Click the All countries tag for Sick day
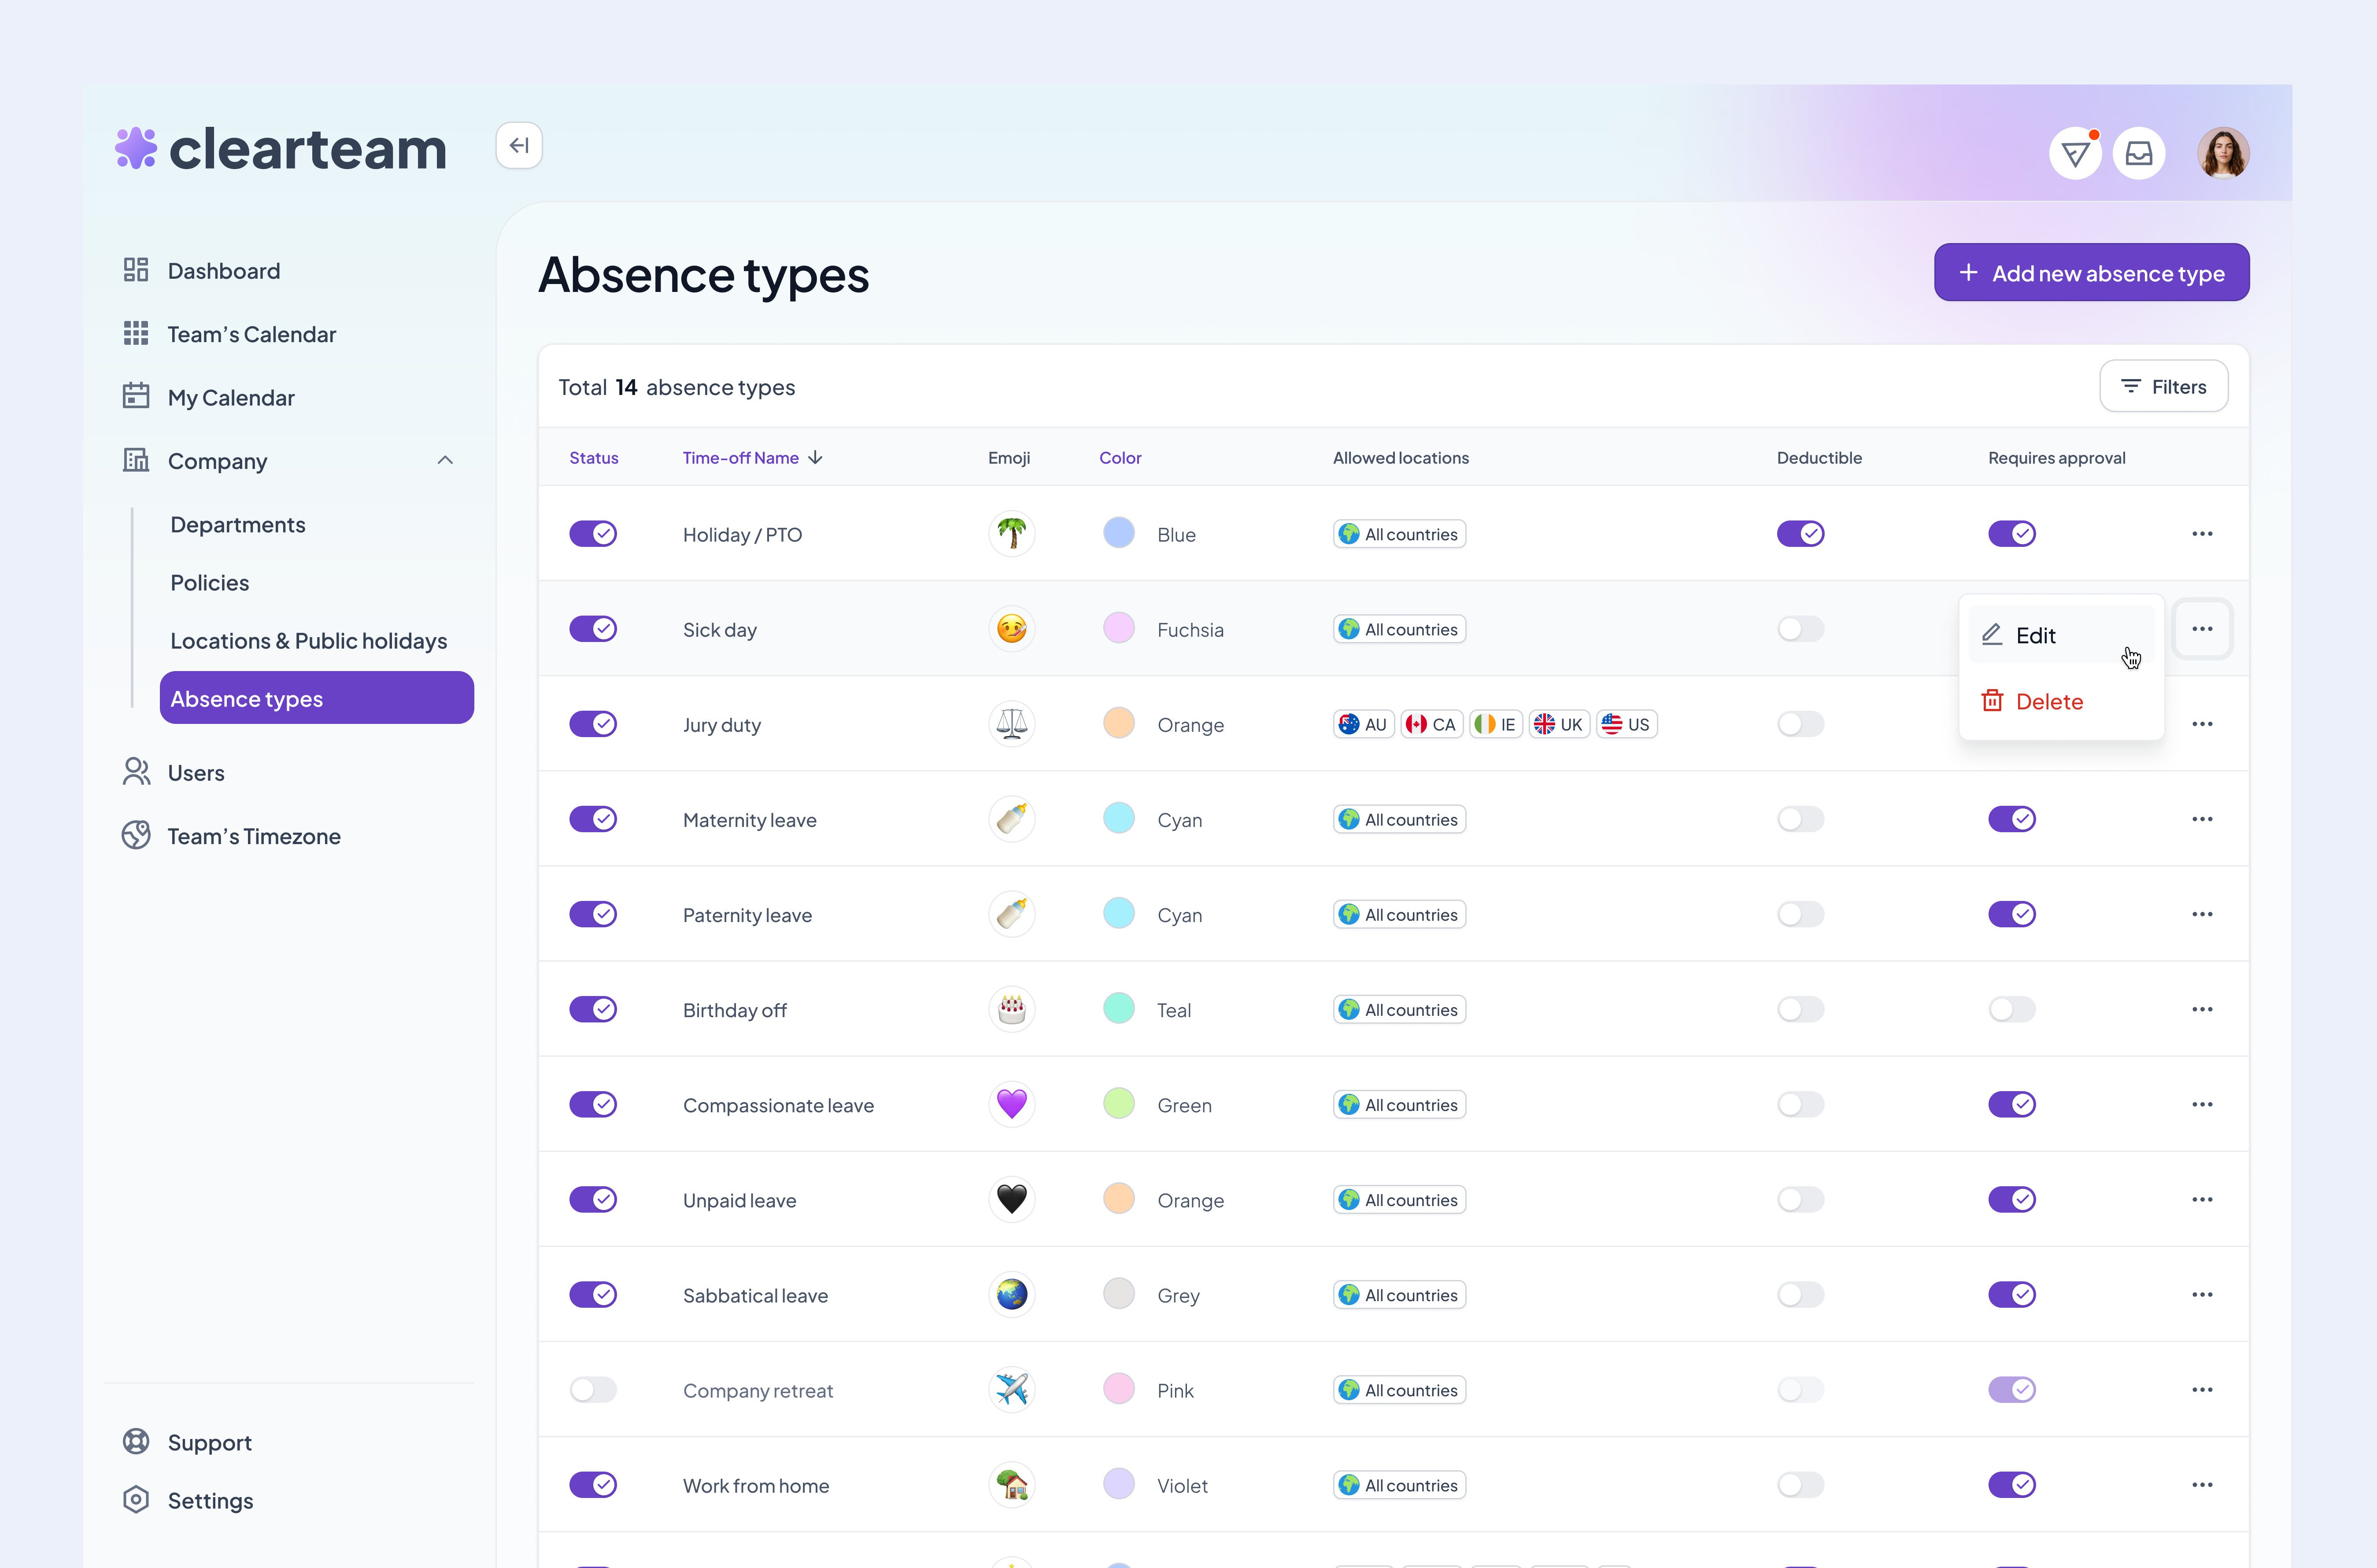This screenshot has width=2377, height=1568. coord(1400,629)
